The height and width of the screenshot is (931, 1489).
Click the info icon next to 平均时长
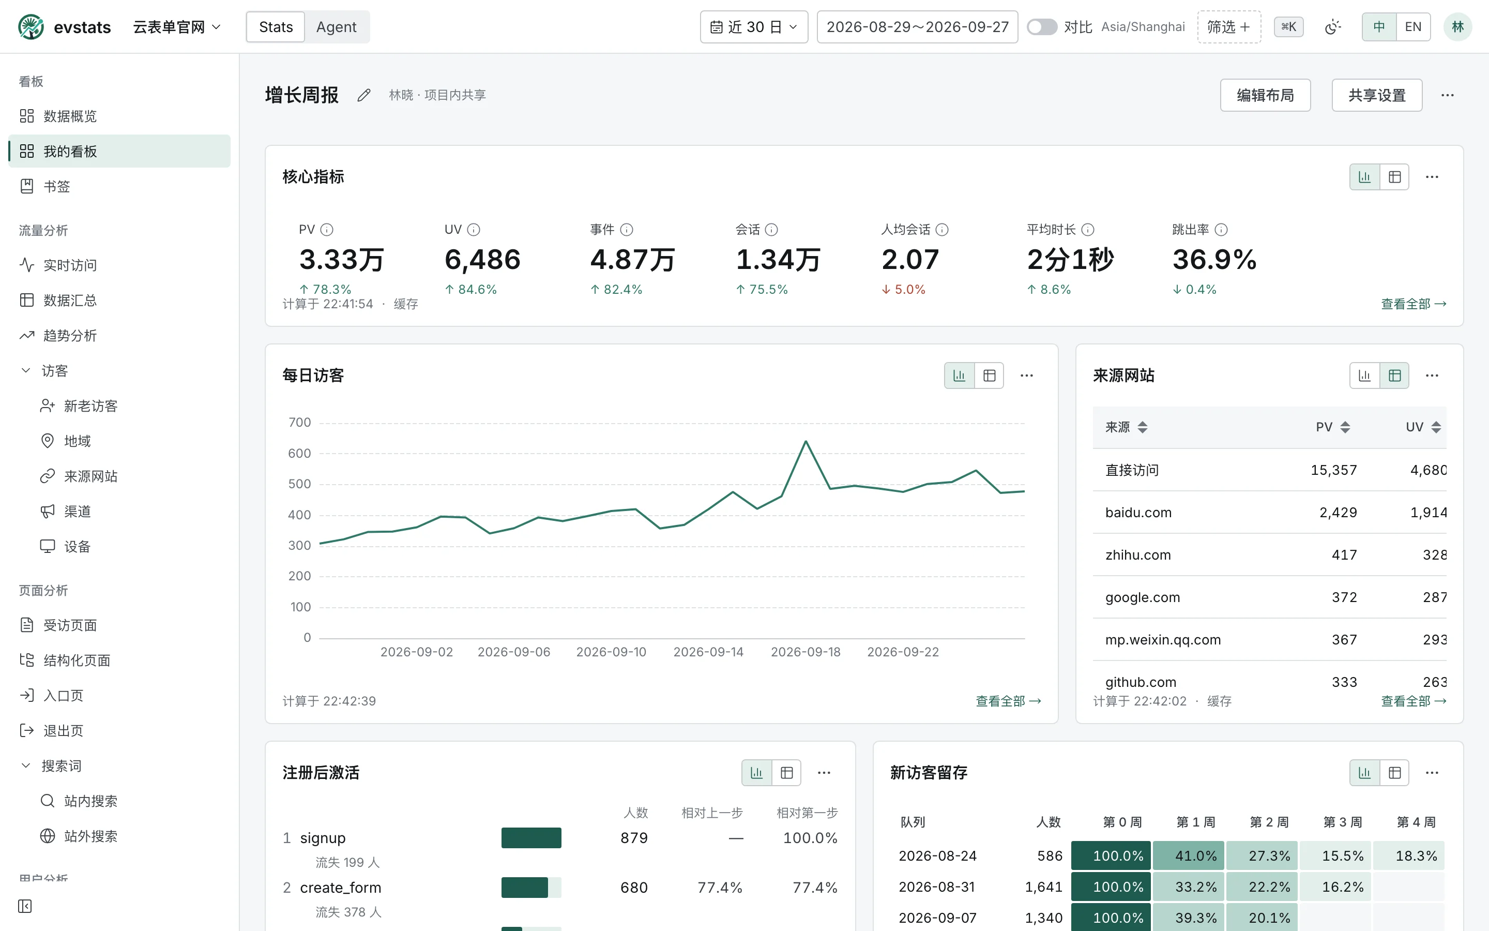pyautogui.click(x=1088, y=230)
